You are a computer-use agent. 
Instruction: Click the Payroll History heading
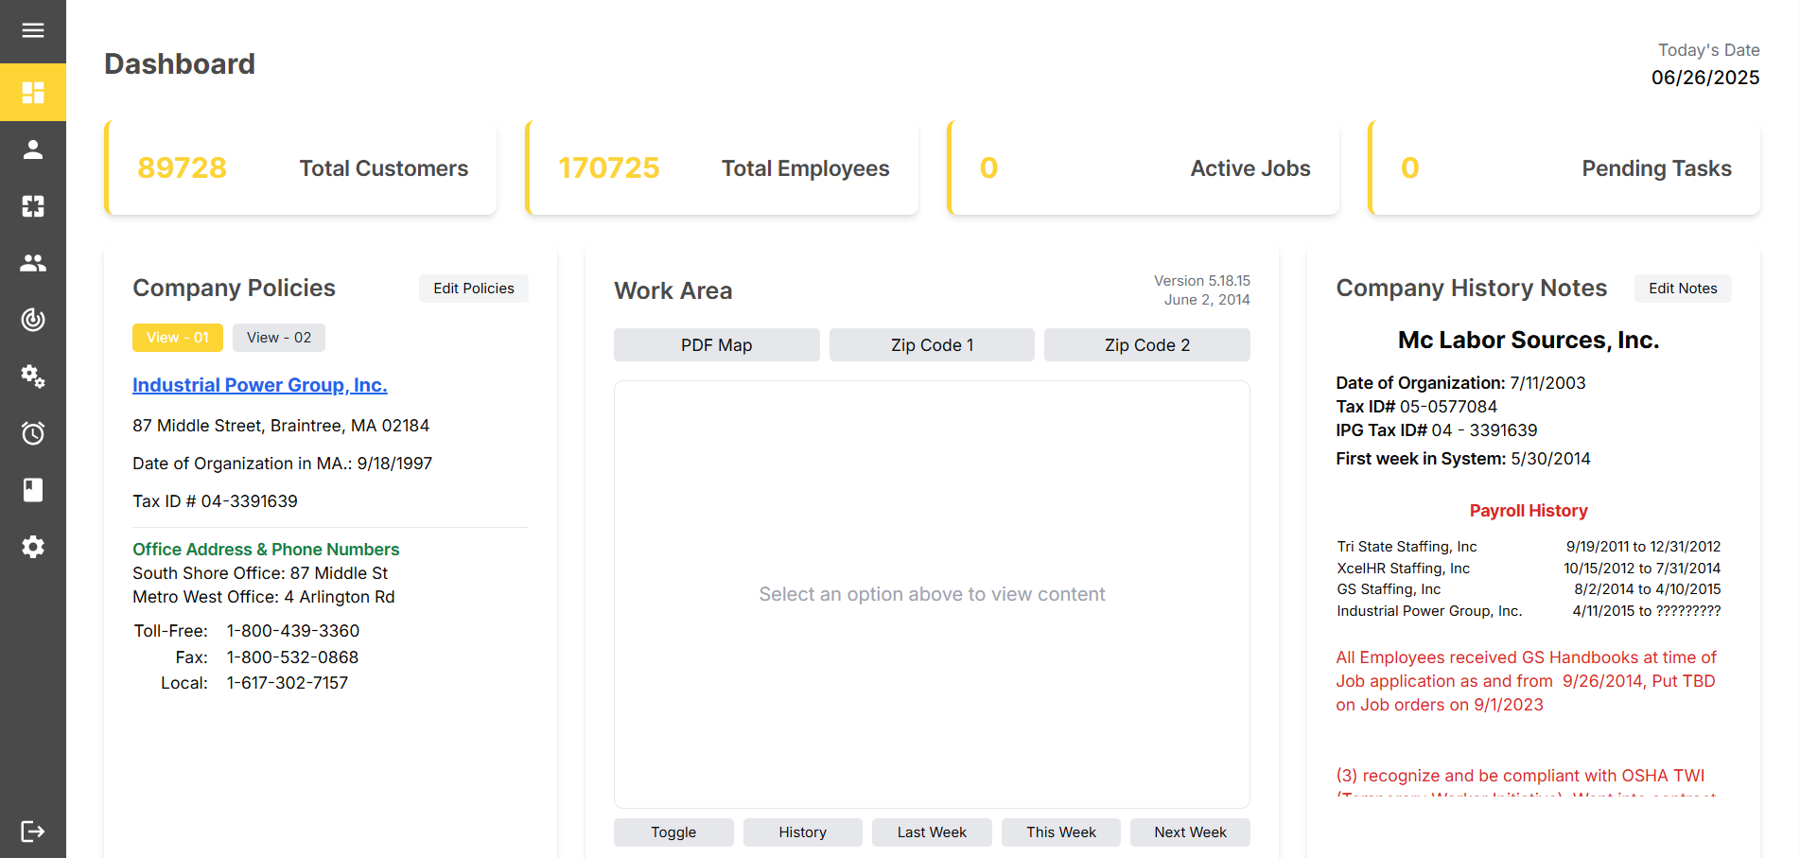1529,511
